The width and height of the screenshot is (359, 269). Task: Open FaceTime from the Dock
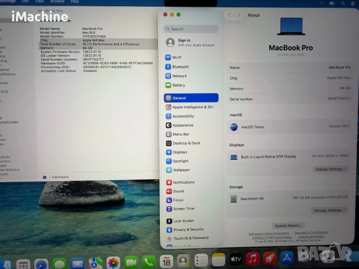pos(131,262)
